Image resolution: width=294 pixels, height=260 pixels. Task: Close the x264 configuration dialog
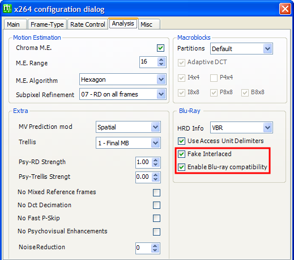285,9
